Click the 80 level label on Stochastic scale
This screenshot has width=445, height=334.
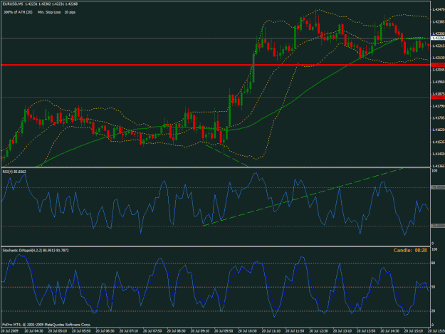434,263
